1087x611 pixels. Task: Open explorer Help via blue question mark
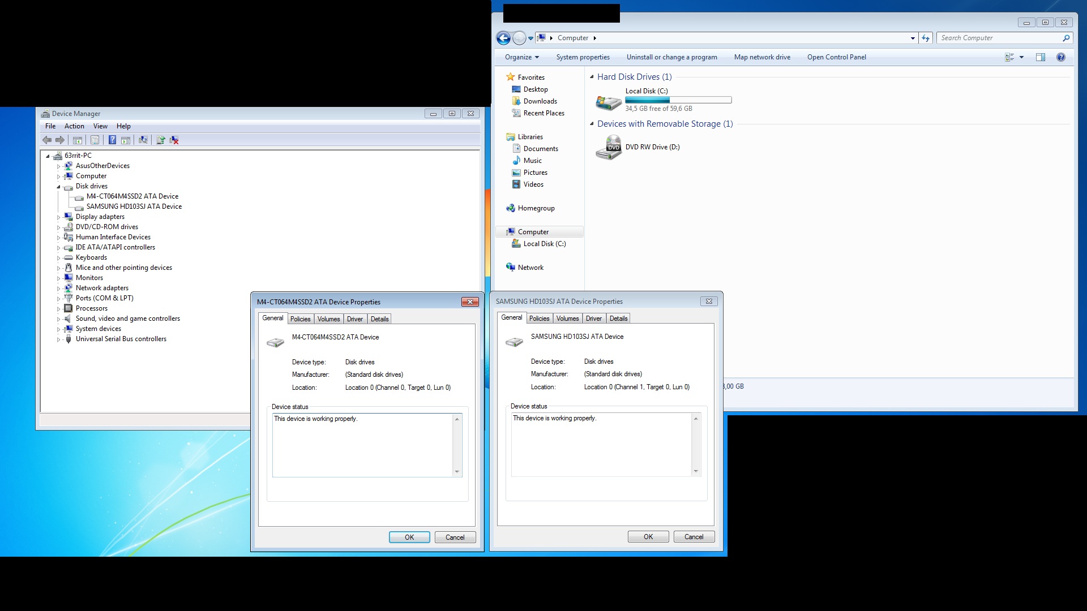coord(1061,57)
